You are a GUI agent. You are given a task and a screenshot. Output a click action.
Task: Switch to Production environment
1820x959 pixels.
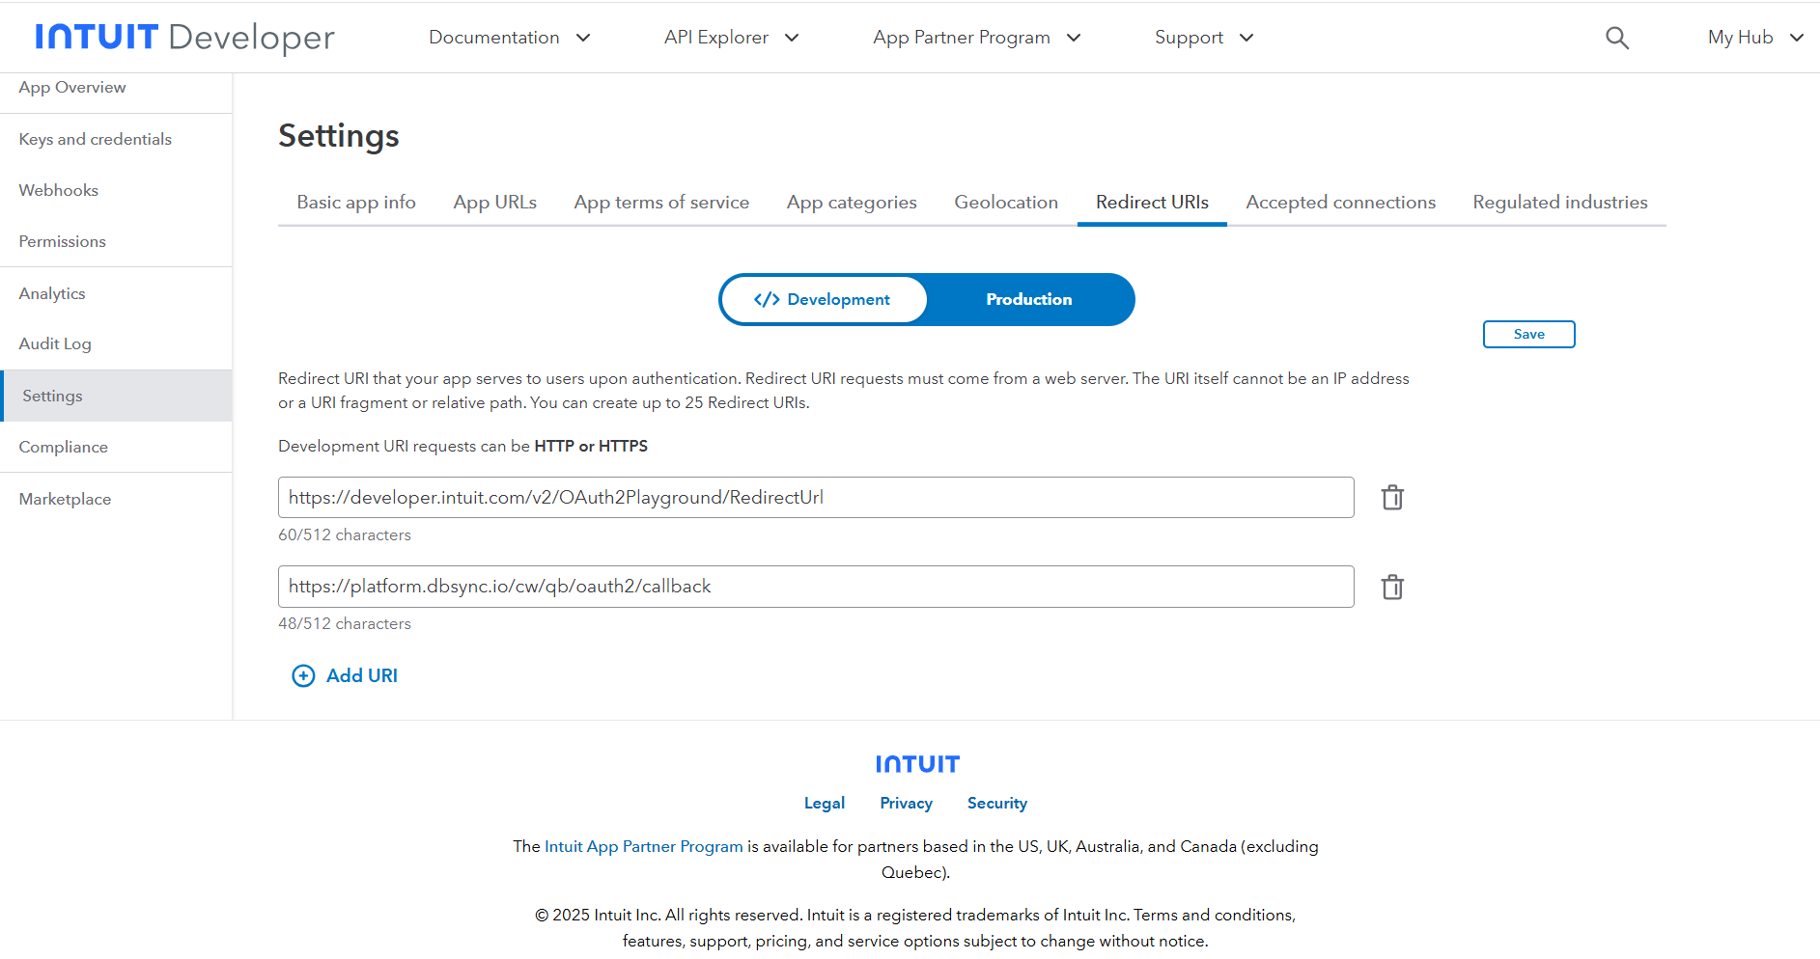[1028, 299]
